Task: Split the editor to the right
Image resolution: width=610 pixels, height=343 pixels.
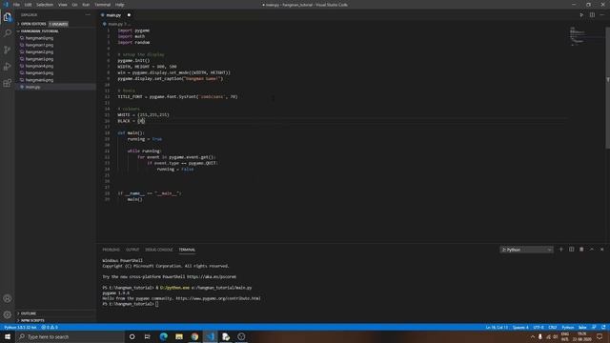Action: [x=592, y=15]
